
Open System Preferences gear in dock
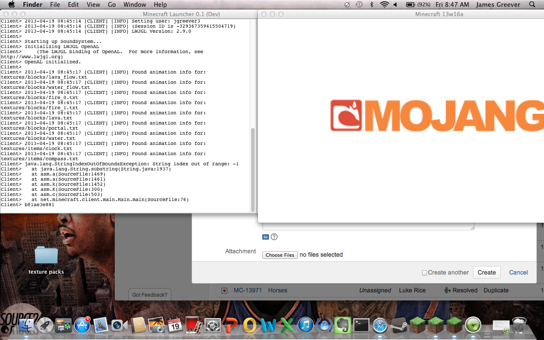212,325
